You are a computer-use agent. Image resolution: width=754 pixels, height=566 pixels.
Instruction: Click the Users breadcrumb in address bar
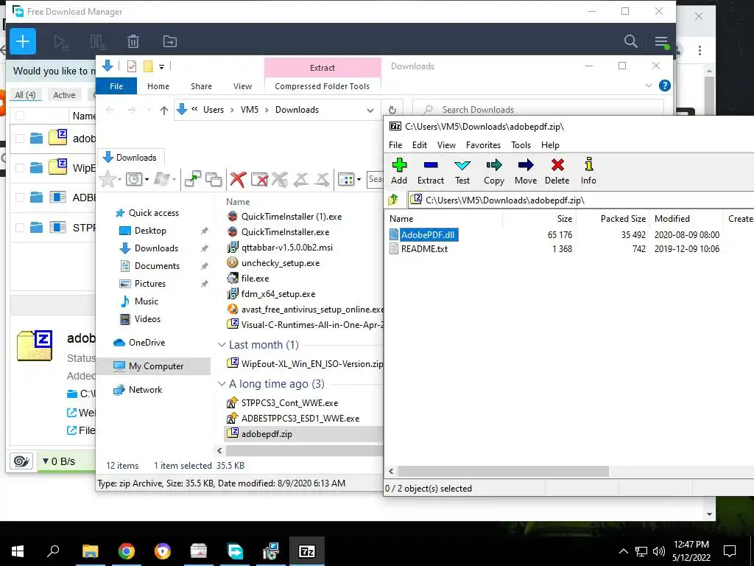(213, 110)
